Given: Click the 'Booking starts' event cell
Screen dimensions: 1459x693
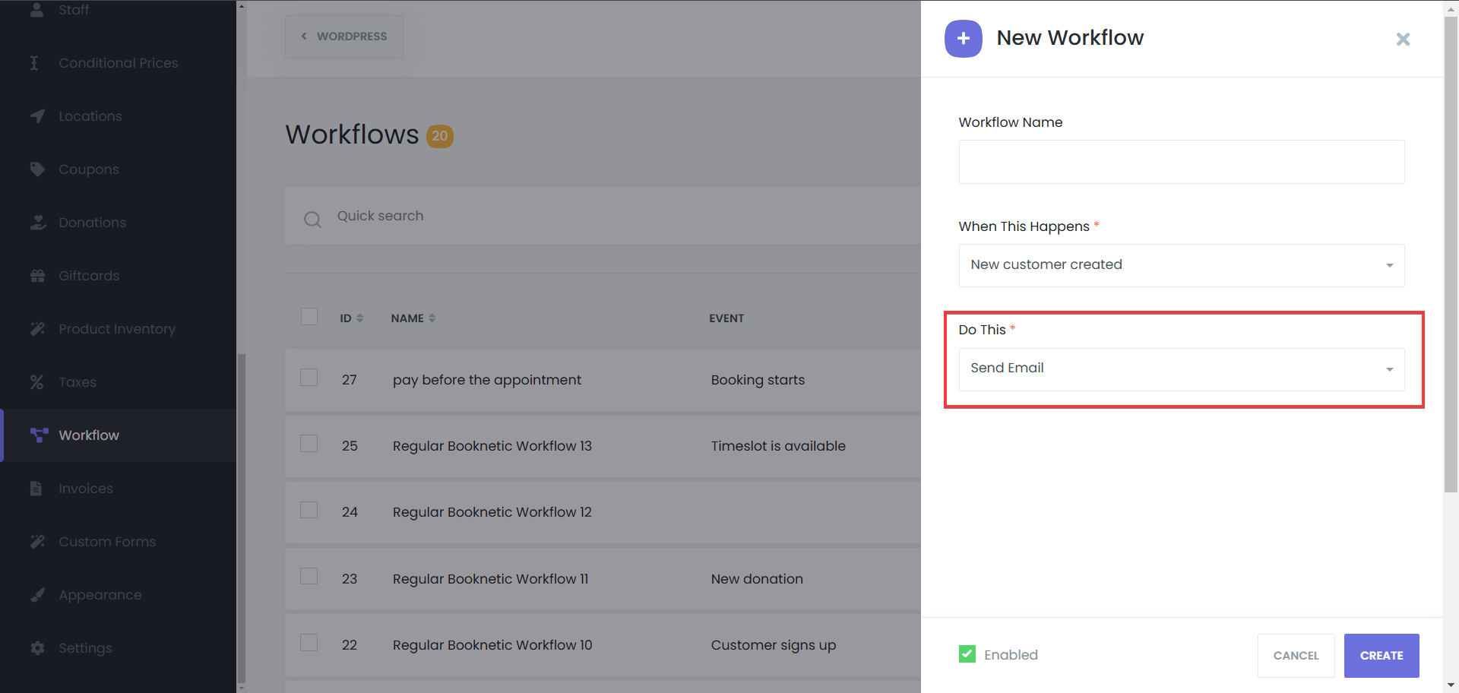Looking at the screenshot, I should (x=758, y=380).
